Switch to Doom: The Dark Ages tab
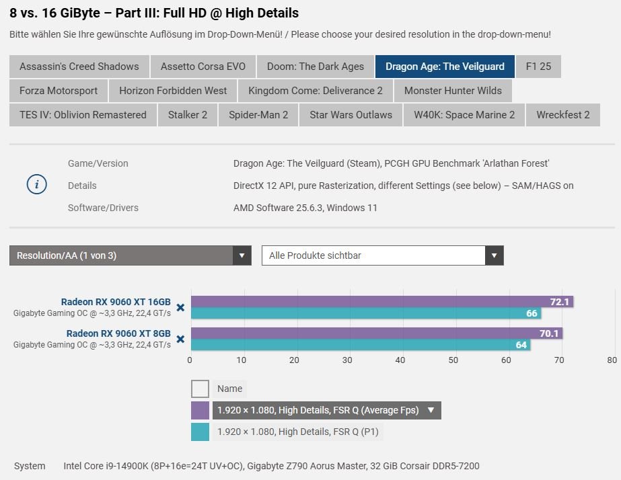Screen dimensions: 621x480 (x=316, y=67)
